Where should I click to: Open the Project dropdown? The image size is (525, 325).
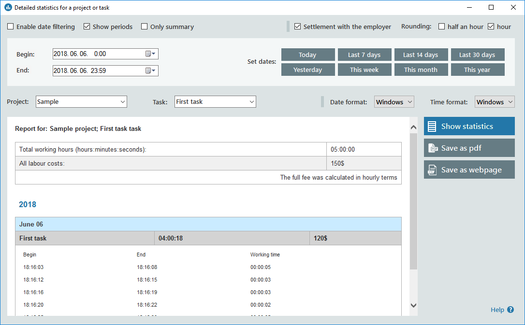(x=81, y=102)
